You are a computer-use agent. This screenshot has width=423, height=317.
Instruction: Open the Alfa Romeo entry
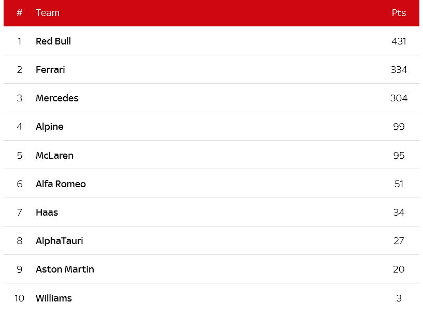click(61, 184)
